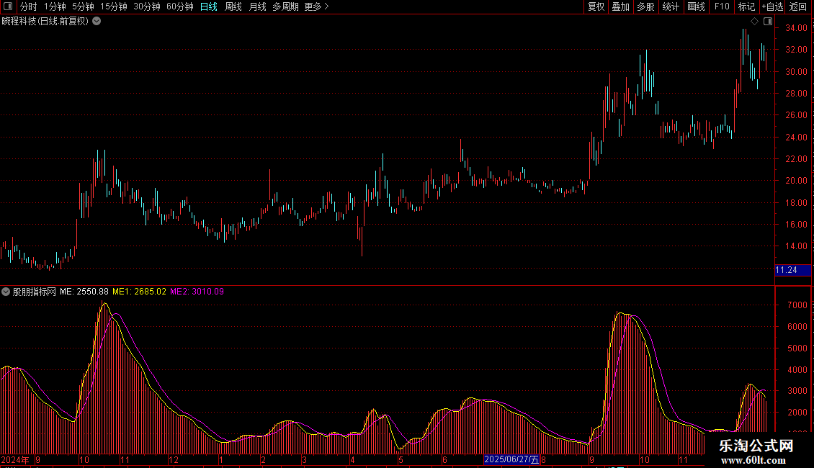Click the 2024年 label on time axis
Viewport: 814px width, 468px height.
click(16, 459)
